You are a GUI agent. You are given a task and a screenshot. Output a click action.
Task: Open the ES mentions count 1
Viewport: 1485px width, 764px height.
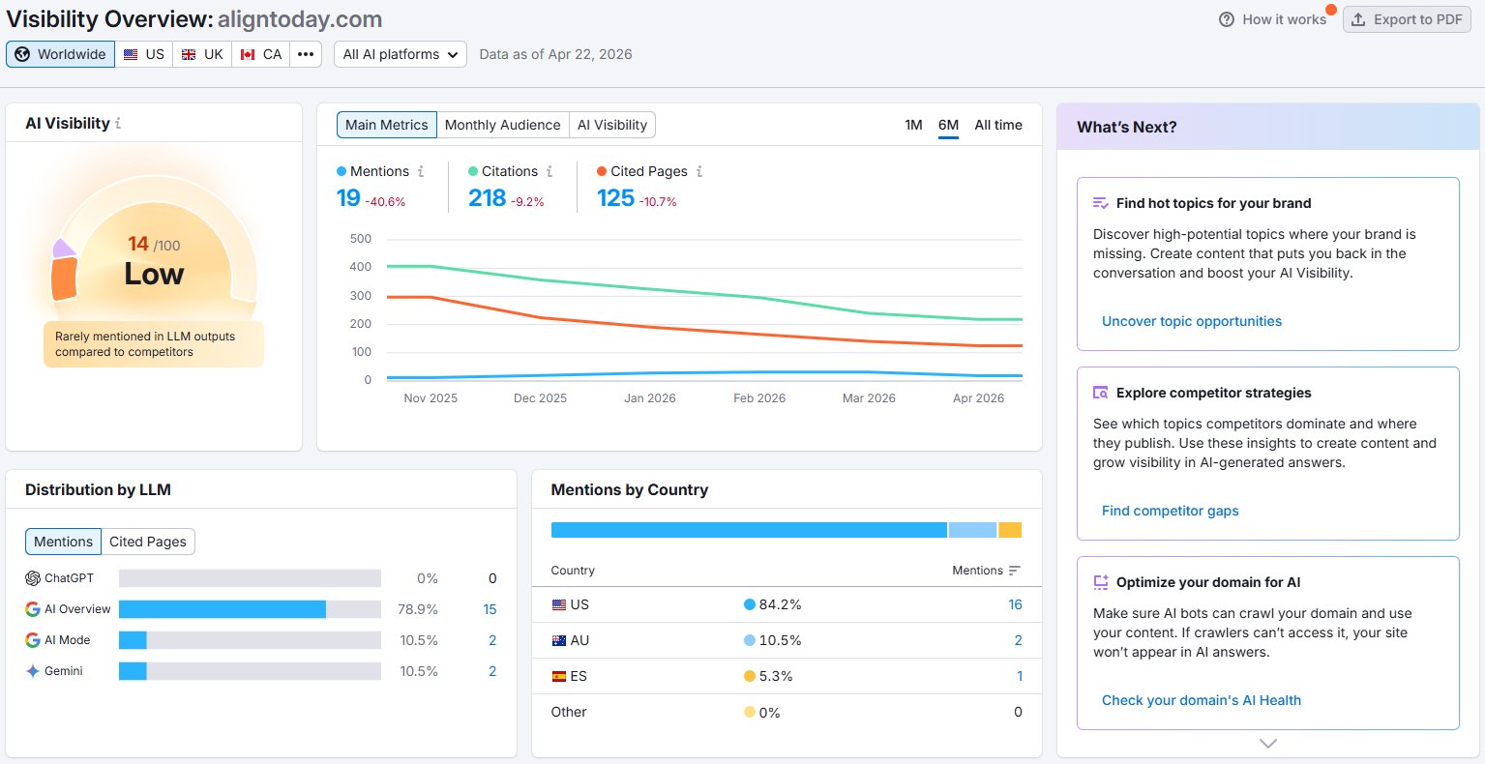1020,676
